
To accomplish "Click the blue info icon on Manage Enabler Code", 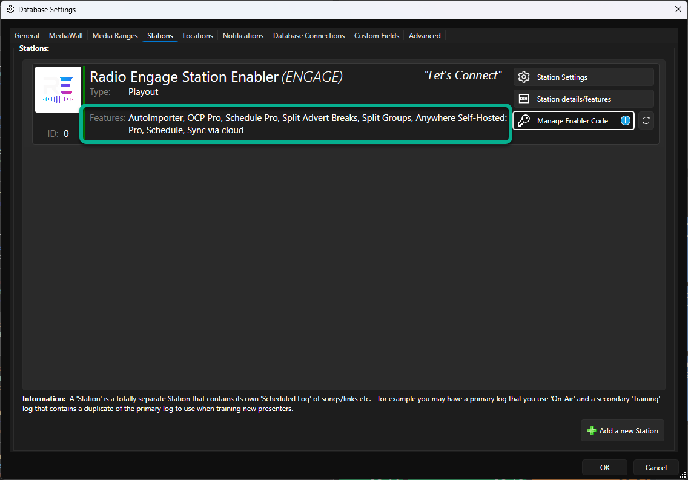I will (625, 120).
